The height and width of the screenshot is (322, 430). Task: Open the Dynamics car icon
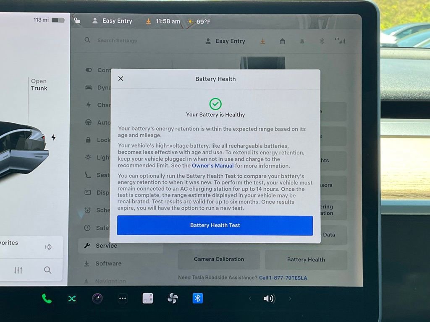[x=89, y=87]
